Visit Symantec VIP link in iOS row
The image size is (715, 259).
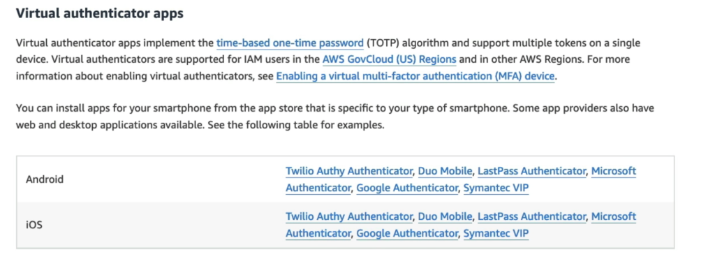pos(496,234)
